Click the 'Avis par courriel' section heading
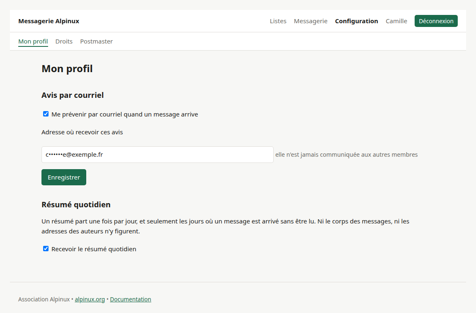This screenshot has height=313, width=476. point(73,95)
